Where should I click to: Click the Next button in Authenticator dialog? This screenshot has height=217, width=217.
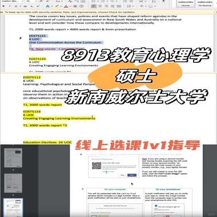click(132, 175)
